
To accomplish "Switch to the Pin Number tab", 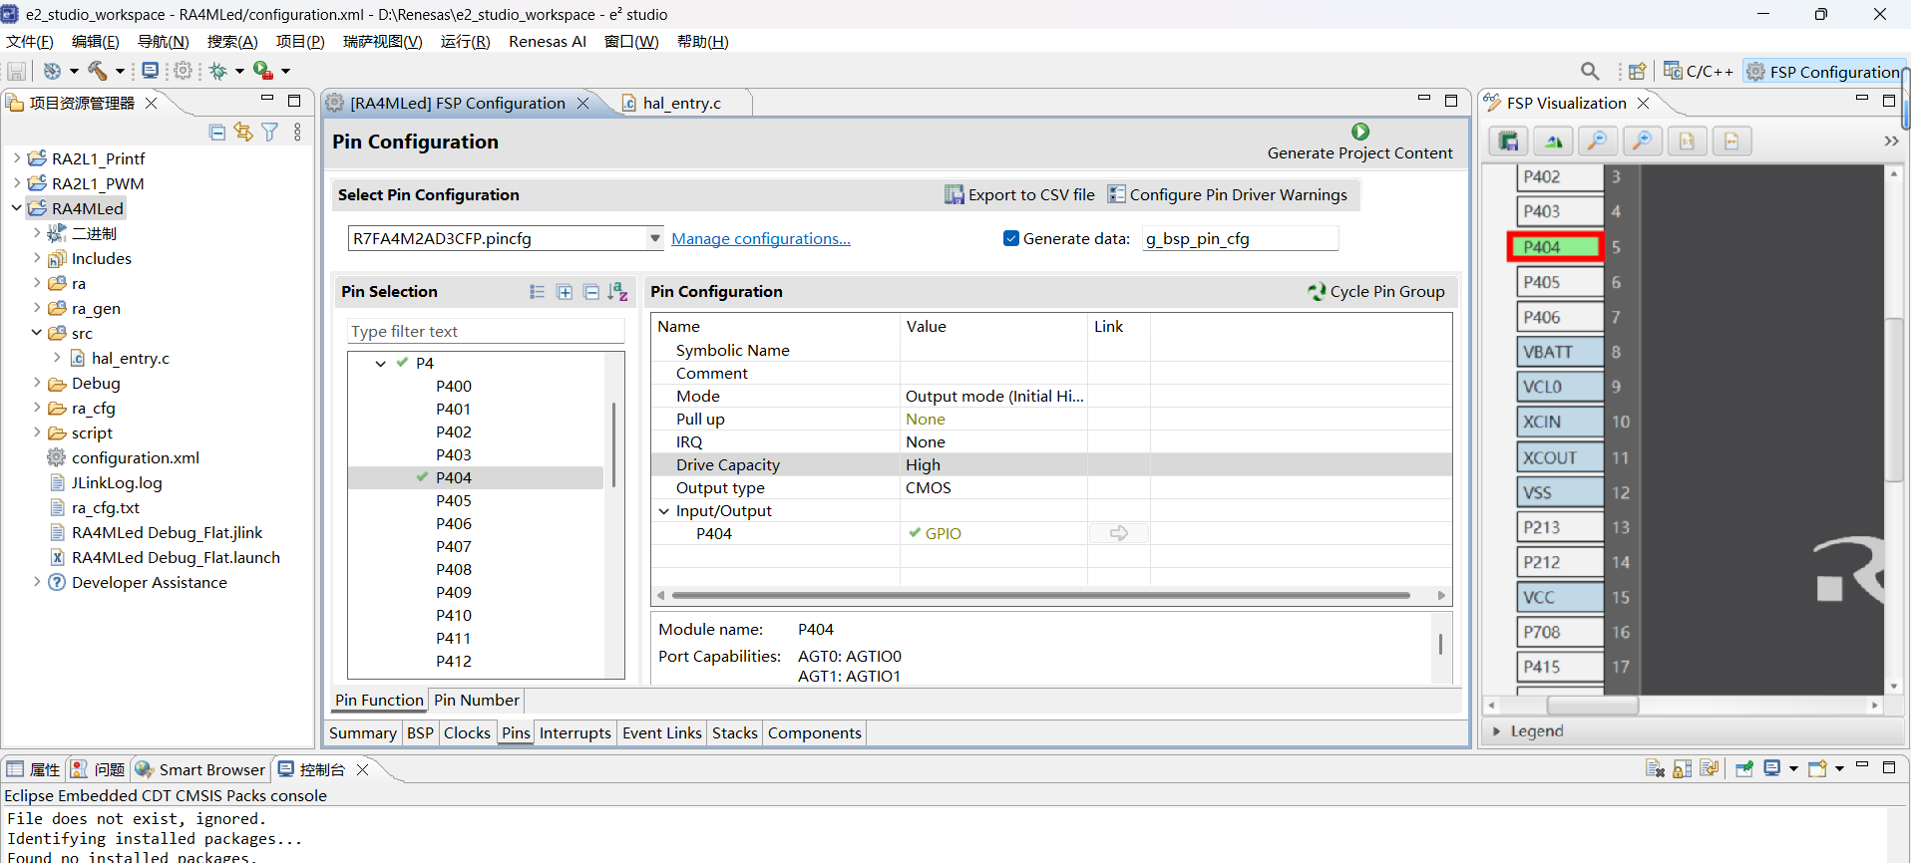I will (x=477, y=701).
